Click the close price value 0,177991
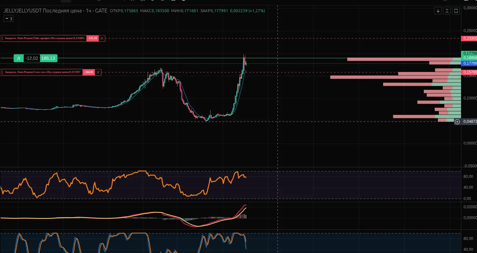This screenshot has height=253, width=477. [x=219, y=11]
